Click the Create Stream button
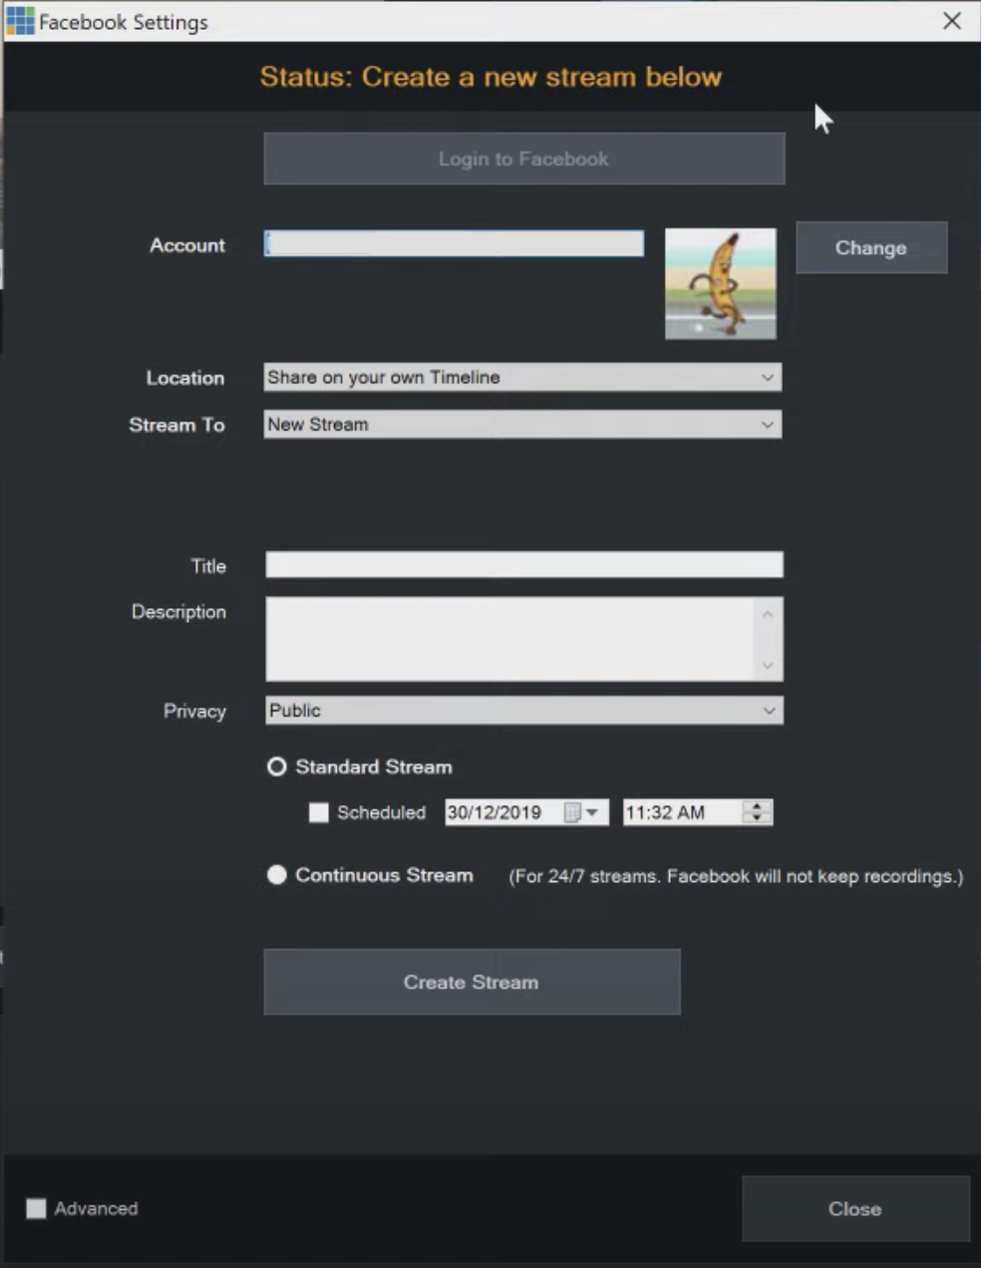The height and width of the screenshot is (1268, 981). click(472, 982)
